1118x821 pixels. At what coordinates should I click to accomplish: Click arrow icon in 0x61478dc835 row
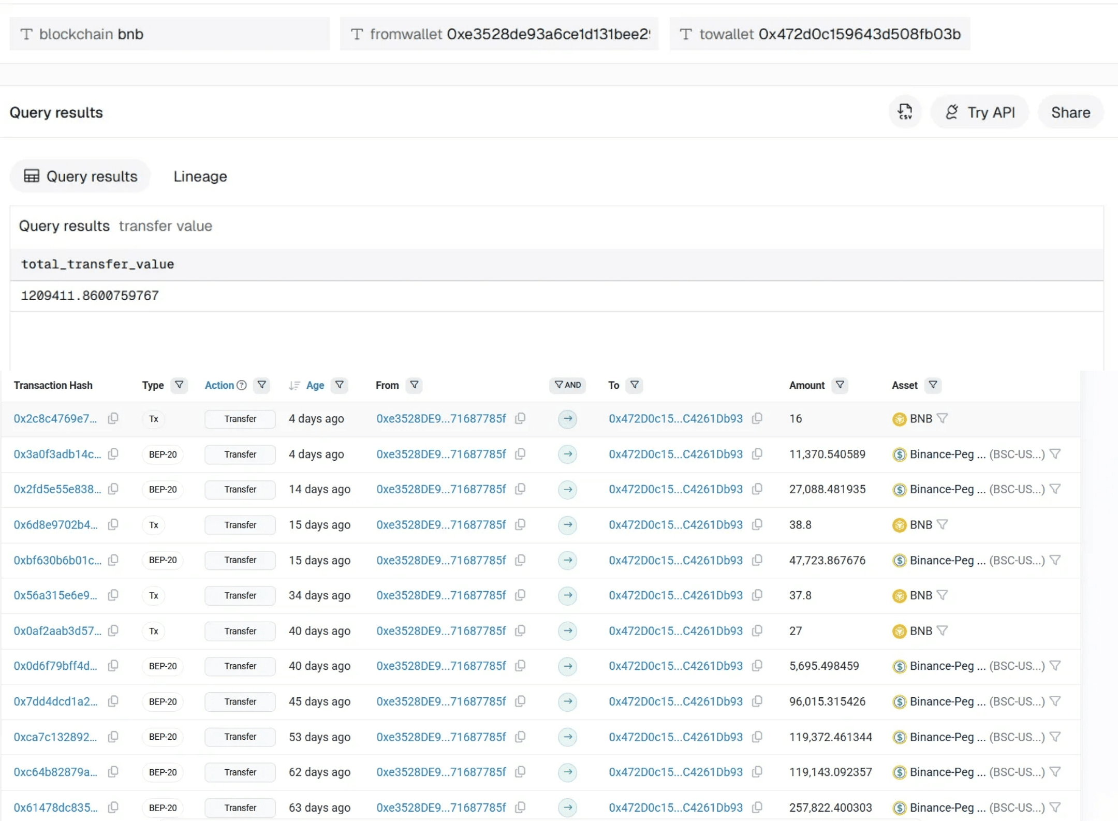point(568,807)
